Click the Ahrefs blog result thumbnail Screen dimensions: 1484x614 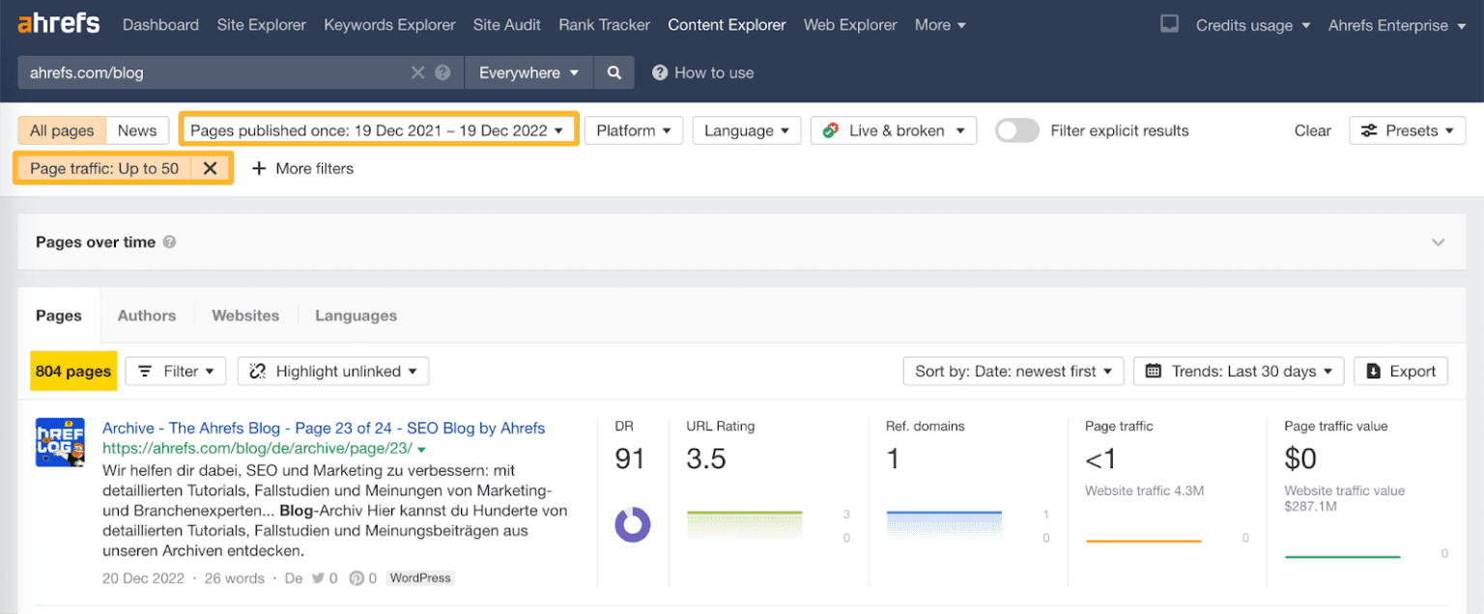coord(60,442)
